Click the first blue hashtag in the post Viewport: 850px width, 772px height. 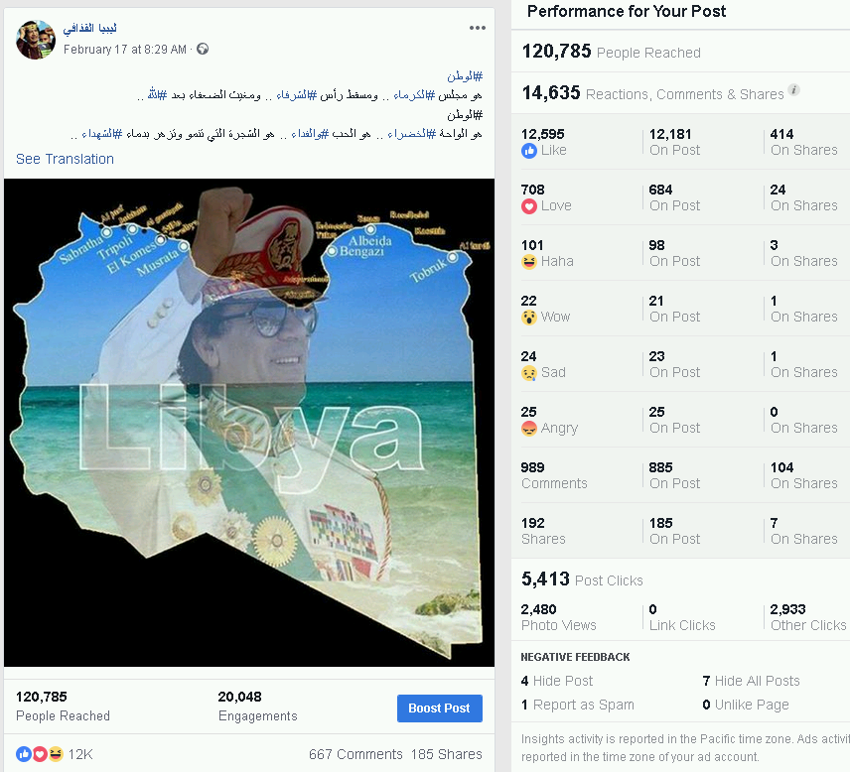[x=465, y=75]
